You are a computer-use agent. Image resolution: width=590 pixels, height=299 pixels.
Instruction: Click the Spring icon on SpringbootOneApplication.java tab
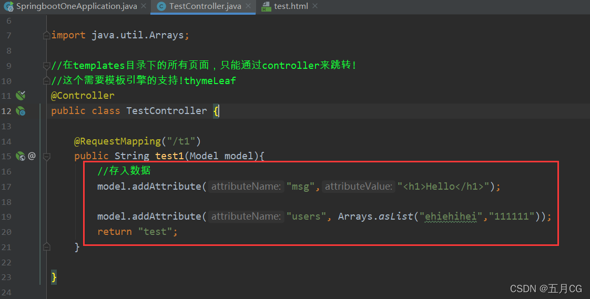click(8, 6)
